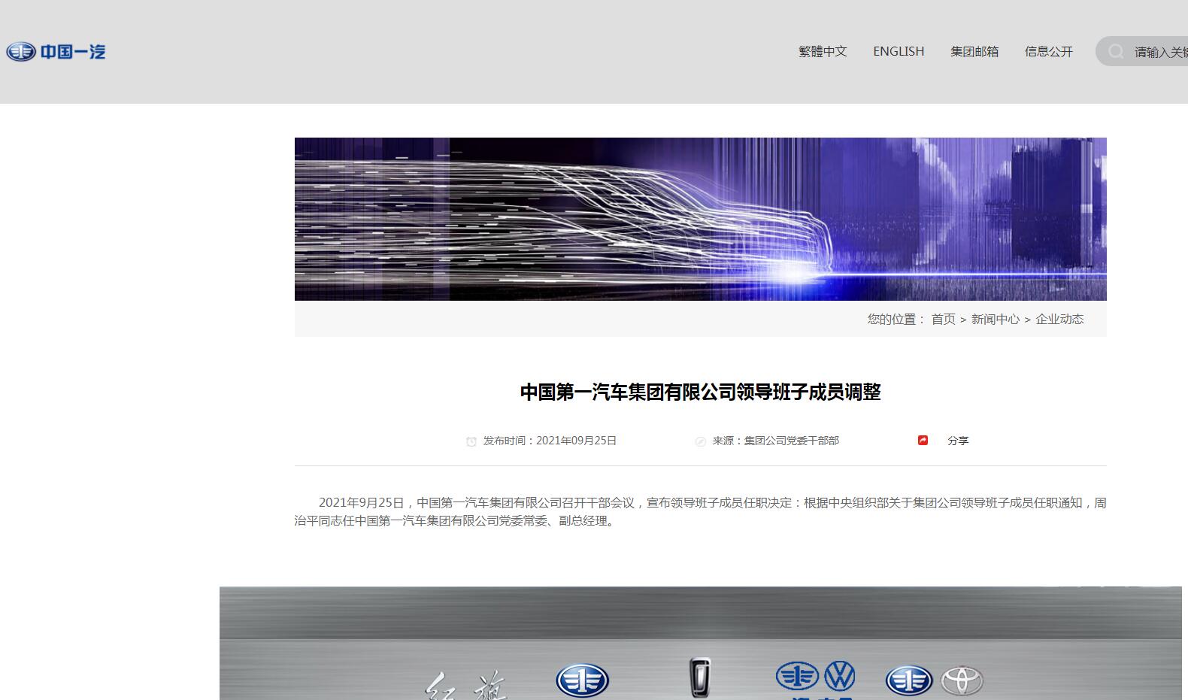Click the FAW emblem left of Volkswagen logo
The width and height of the screenshot is (1188, 700).
click(797, 676)
